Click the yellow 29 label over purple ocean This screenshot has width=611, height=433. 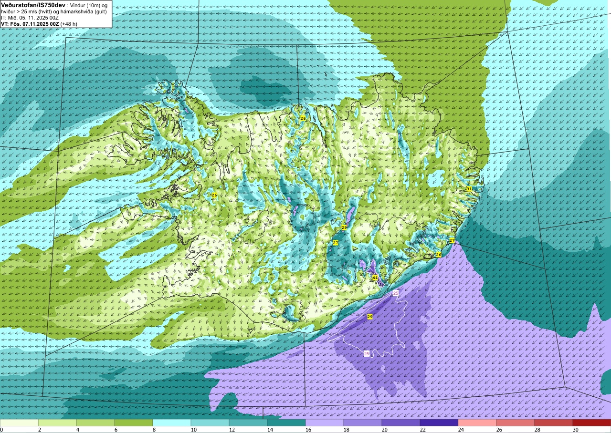click(370, 317)
